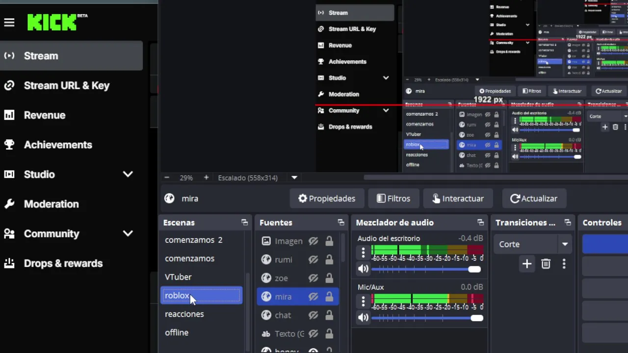Undock the Transiciones panel
The height and width of the screenshot is (353, 628).
tap(568, 223)
